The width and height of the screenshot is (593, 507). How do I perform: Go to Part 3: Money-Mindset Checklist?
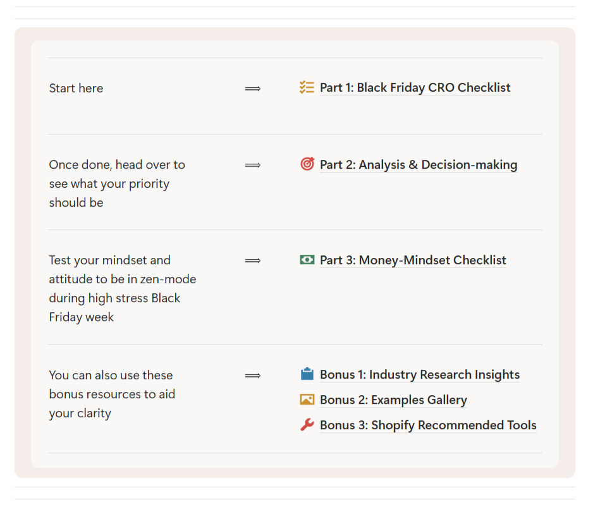pyautogui.click(x=413, y=260)
